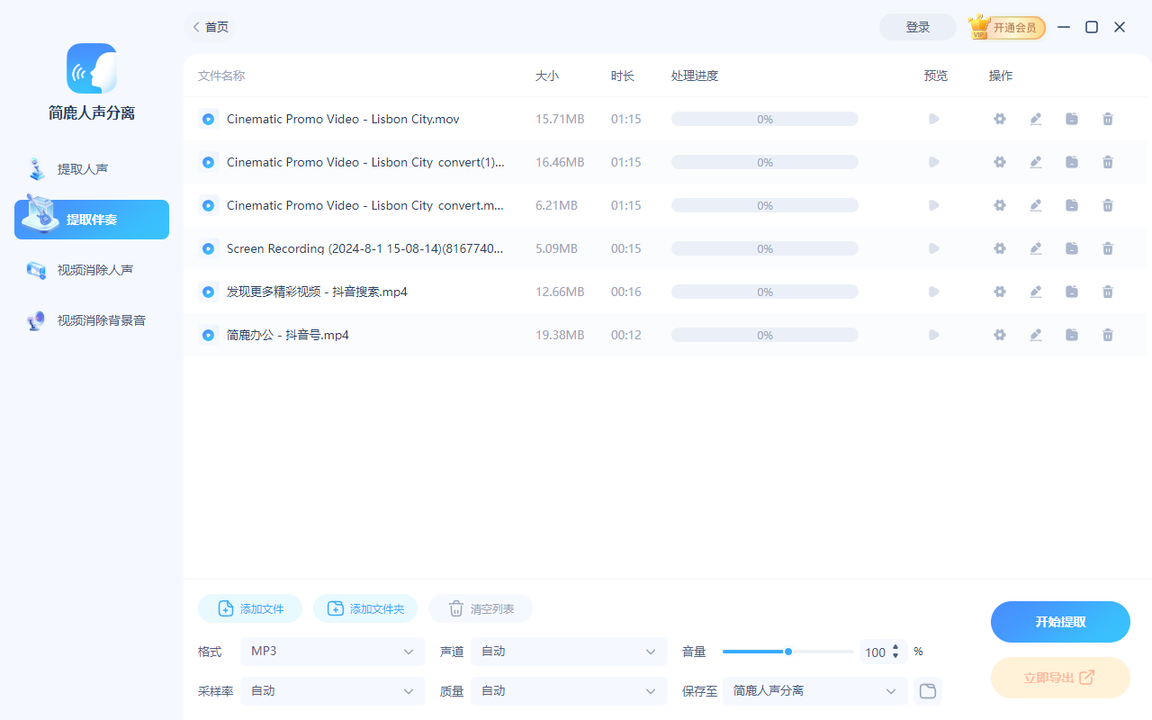
Task: Preview Cinematic Promo Video convert.m file
Action: pos(933,204)
